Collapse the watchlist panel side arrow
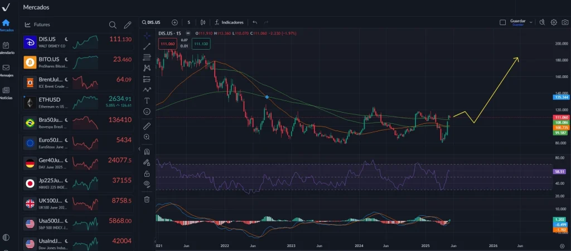The width and height of the screenshot is (571, 251). (139, 149)
